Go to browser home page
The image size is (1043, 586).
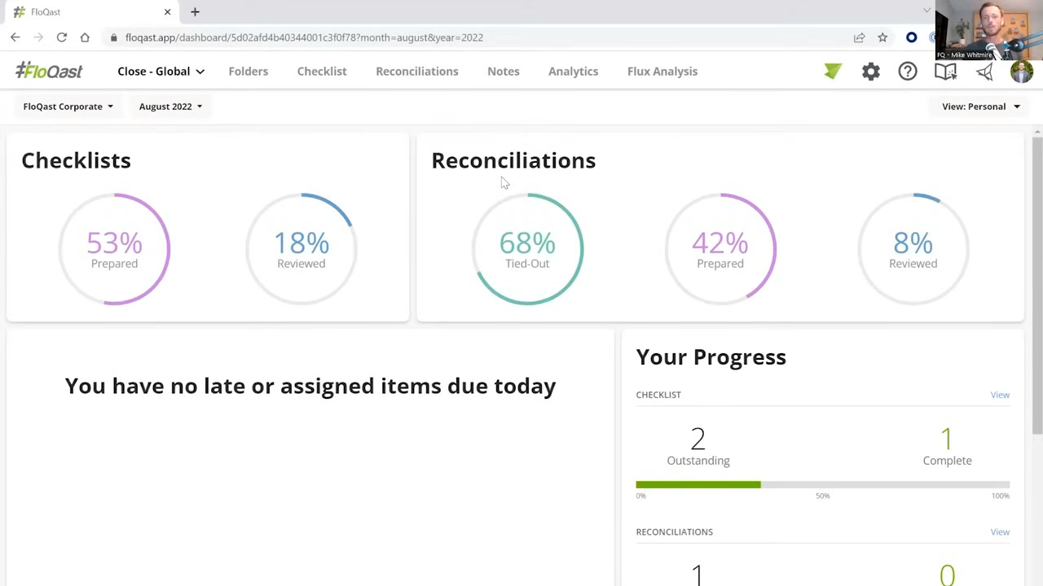[85, 37]
